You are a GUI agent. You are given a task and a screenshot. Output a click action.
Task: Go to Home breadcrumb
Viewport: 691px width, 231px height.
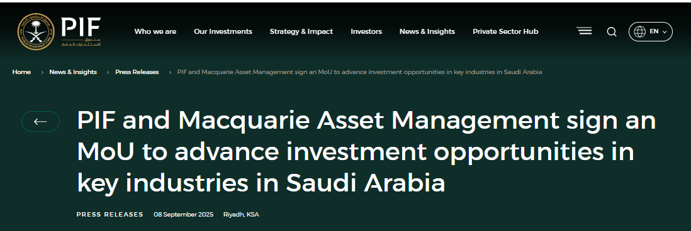coord(21,72)
